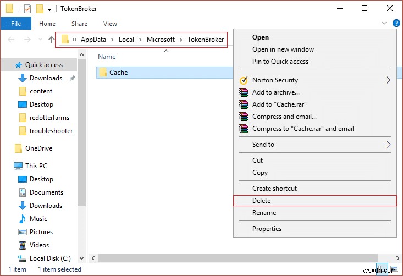Open the Norton Security submenu

[315, 80]
